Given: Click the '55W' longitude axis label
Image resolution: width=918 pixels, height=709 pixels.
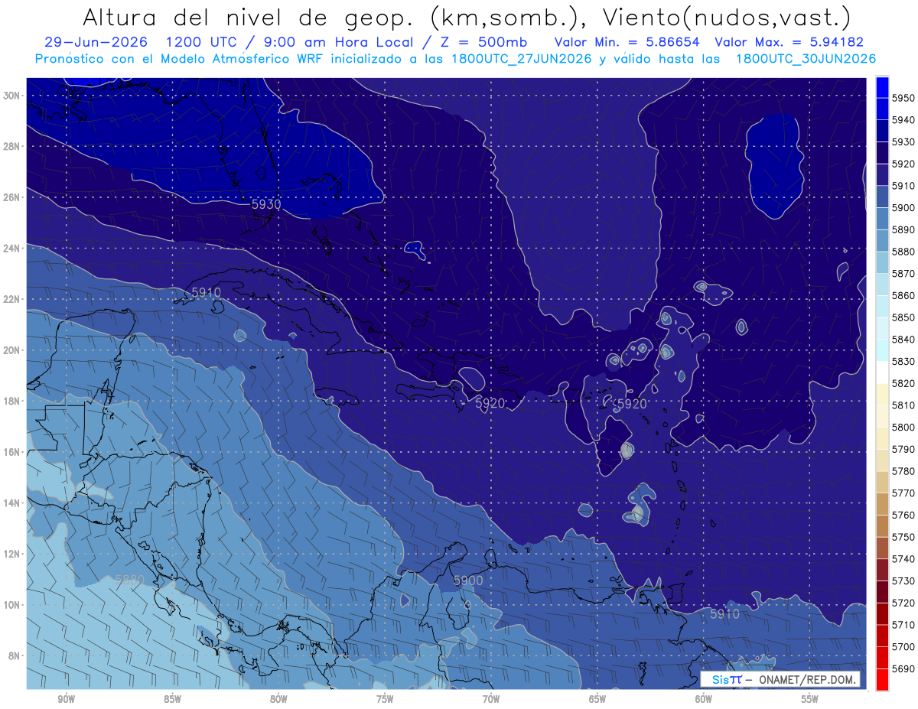Looking at the screenshot, I should pos(810,699).
